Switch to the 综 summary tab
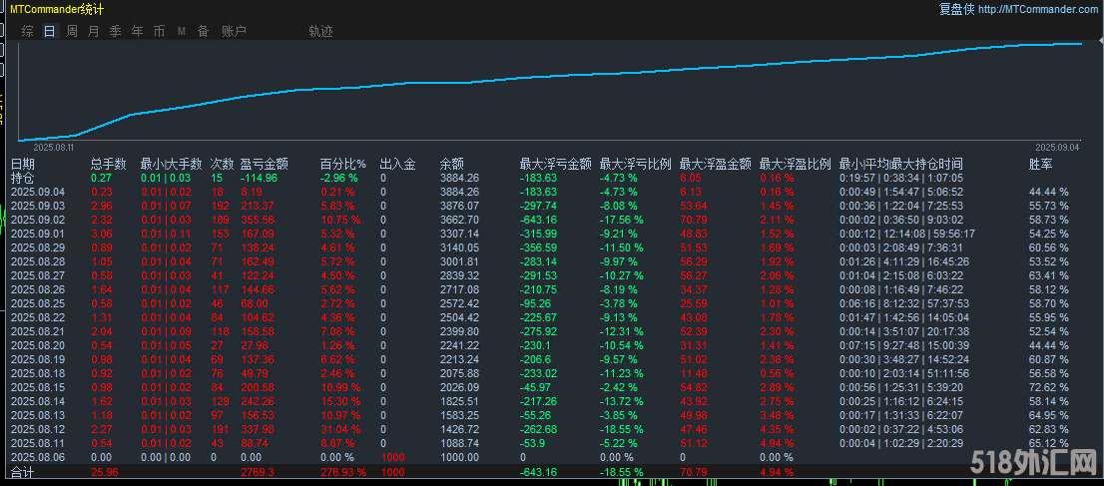This screenshot has height=486, width=1104. tap(28, 31)
